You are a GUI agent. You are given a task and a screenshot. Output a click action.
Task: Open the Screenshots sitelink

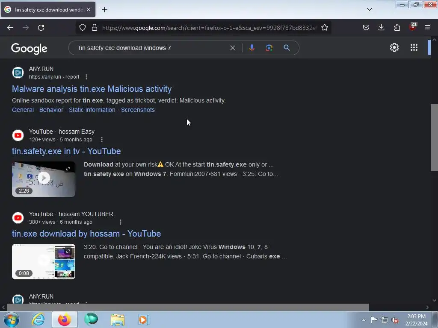(x=138, y=110)
